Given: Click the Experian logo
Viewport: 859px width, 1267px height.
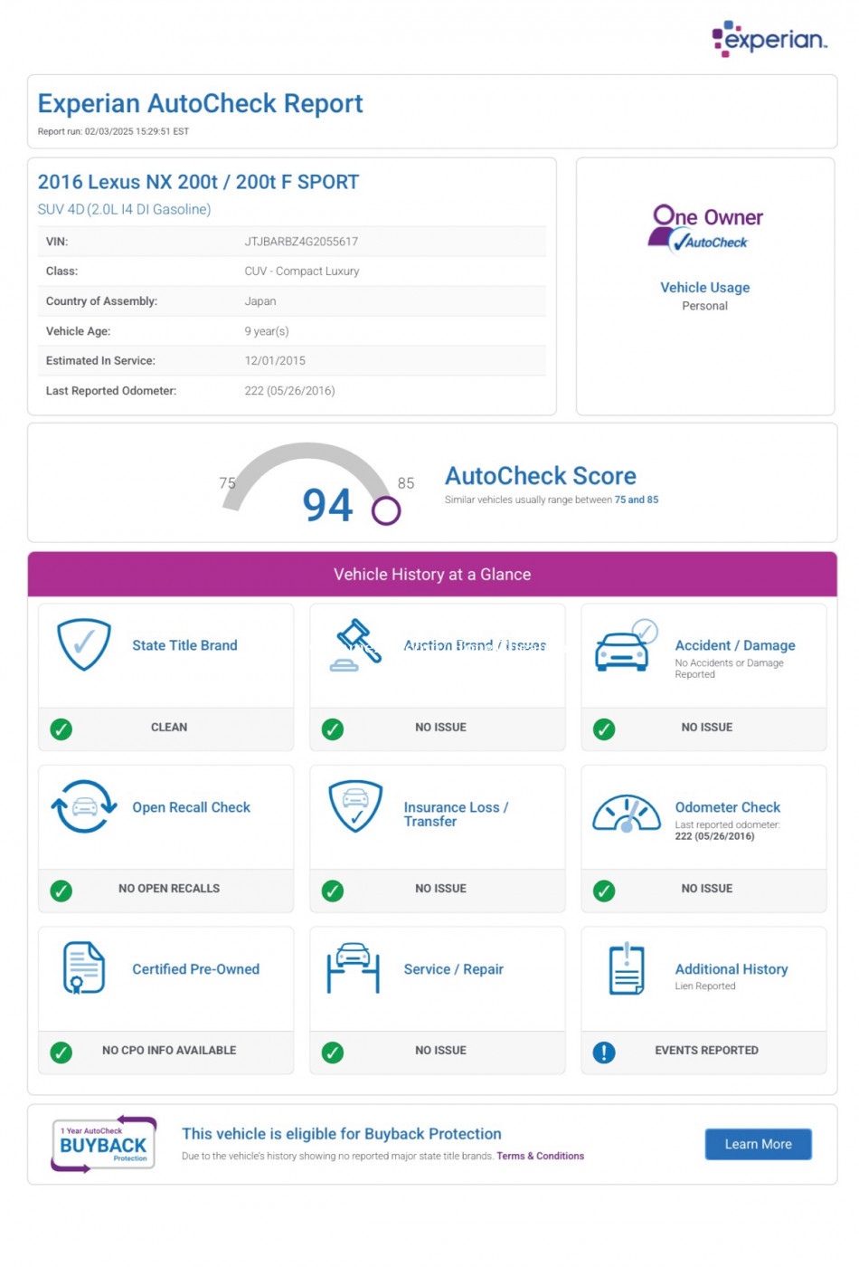Looking at the screenshot, I should point(769,39).
